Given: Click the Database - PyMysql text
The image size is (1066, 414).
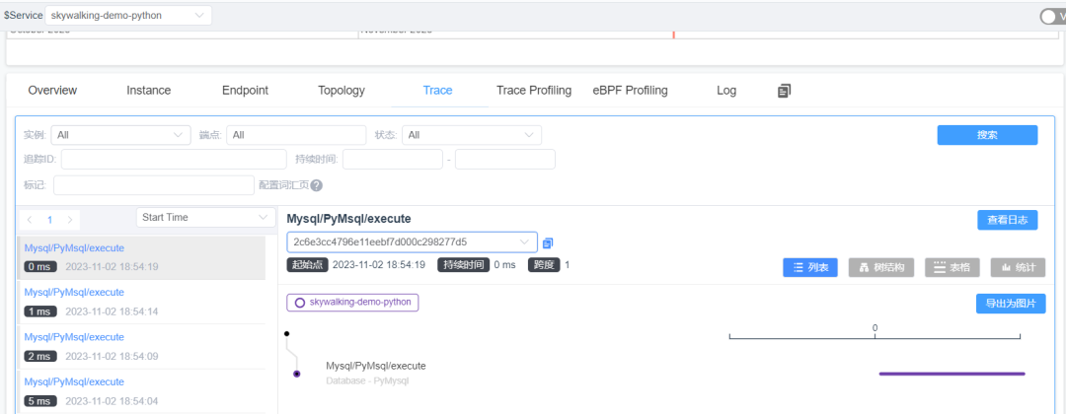Looking at the screenshot, I should pyautogui.click(x=367, y=380).
